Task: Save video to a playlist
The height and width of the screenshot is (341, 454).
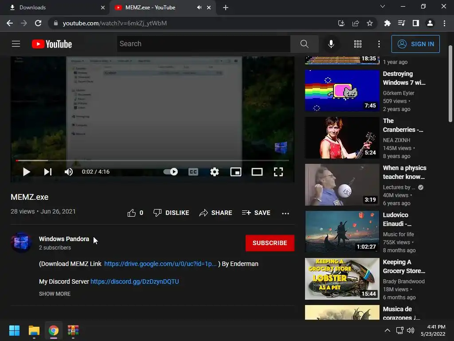Action: (x=256, y=213)
